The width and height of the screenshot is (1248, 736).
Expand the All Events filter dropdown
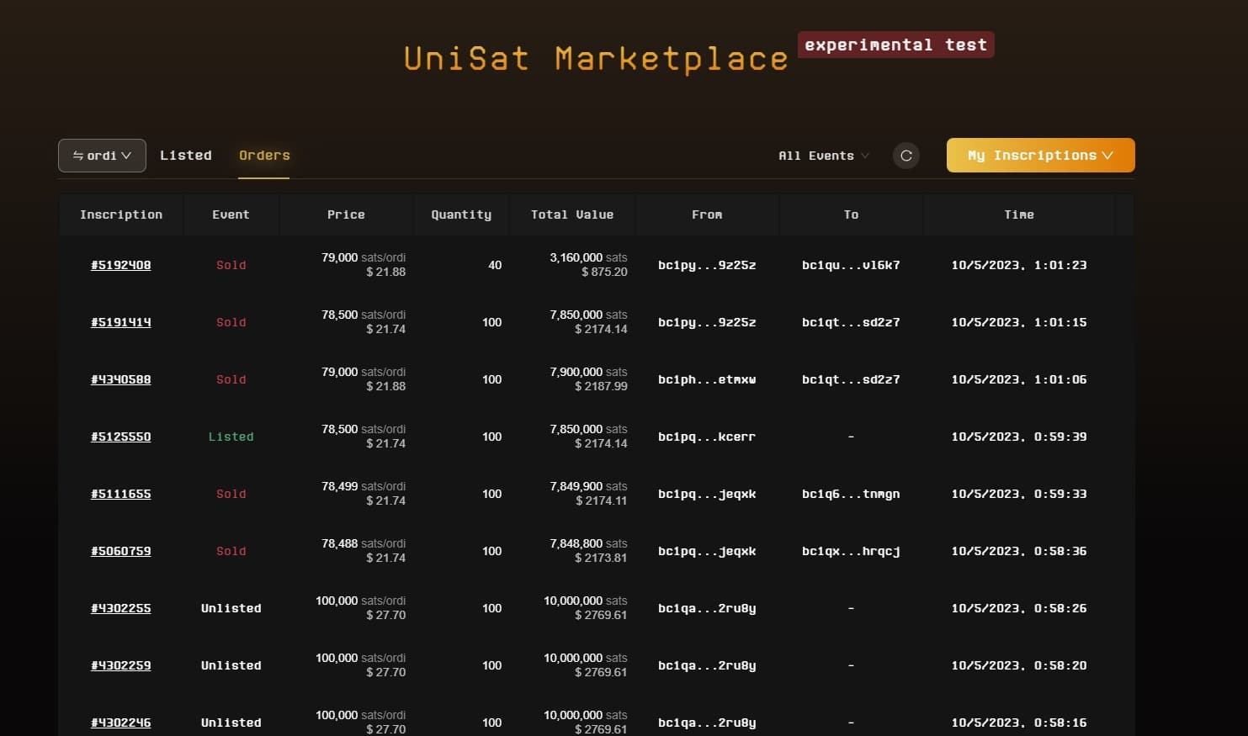pos(824,156)
